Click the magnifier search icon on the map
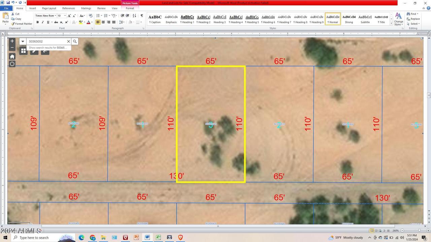Screen dimensions: 431x242 click(75, 41)
